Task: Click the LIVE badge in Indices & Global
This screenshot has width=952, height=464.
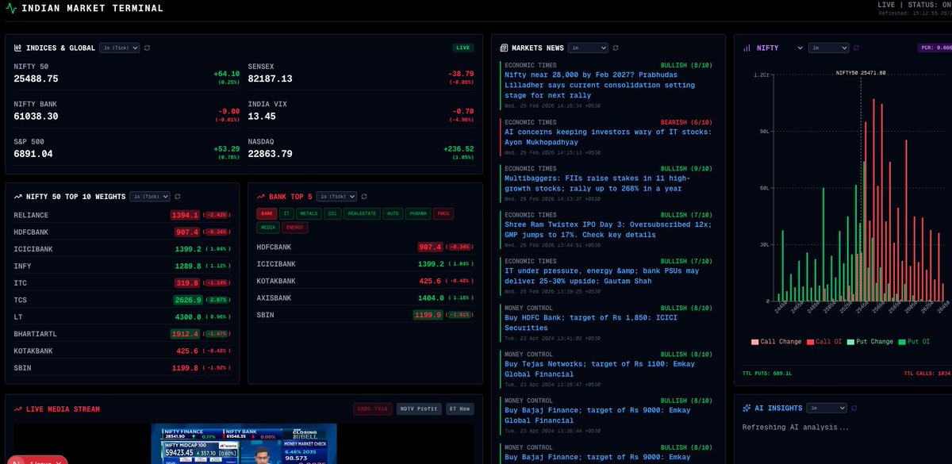Action: tap(463, 48)
